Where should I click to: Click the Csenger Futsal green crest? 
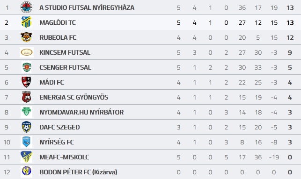tap(27, 67)
